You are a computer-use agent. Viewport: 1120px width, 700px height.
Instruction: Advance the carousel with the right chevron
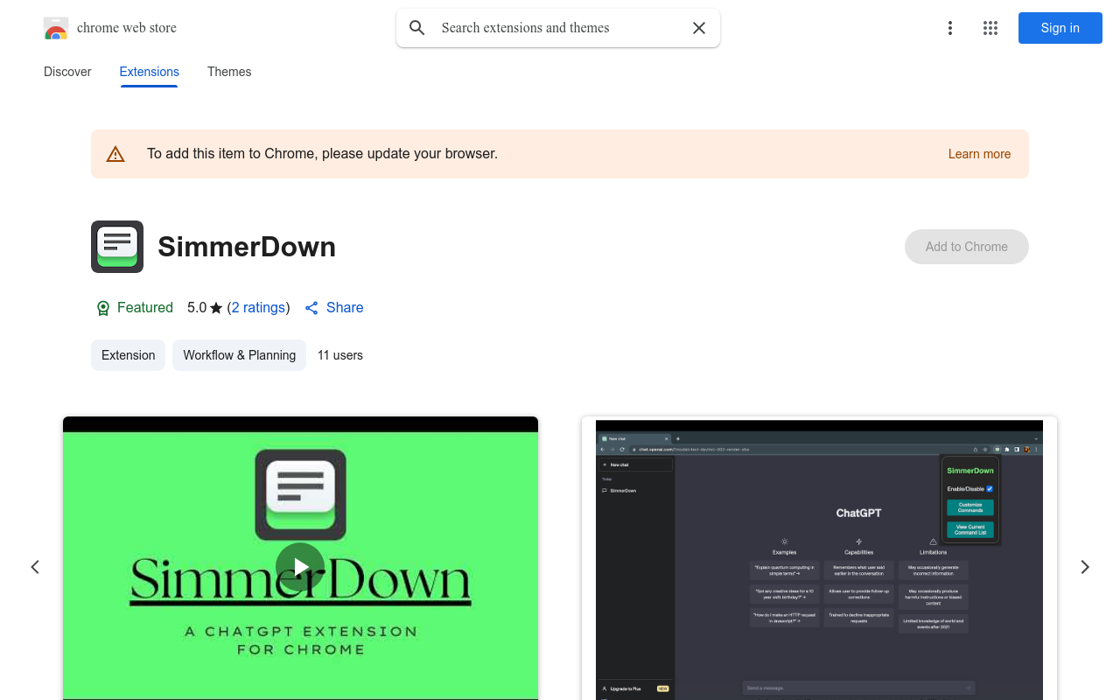pyautogui.click(x=1085, y=567)
